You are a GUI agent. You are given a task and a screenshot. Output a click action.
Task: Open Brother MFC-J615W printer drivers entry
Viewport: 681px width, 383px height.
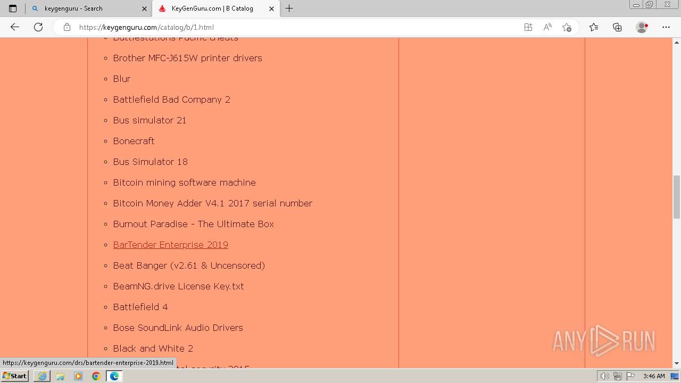click(187, 58)
